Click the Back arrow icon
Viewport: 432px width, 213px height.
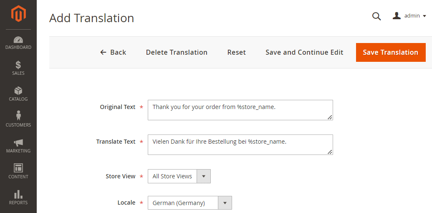point(104,52)
